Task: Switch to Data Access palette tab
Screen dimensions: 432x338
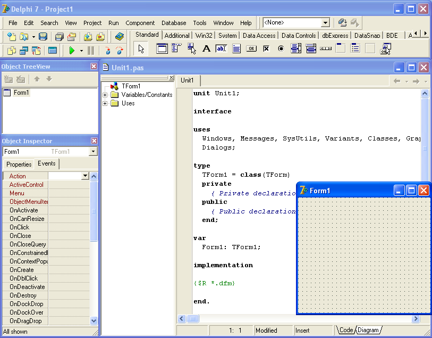Action: click(x=259, y=36)
